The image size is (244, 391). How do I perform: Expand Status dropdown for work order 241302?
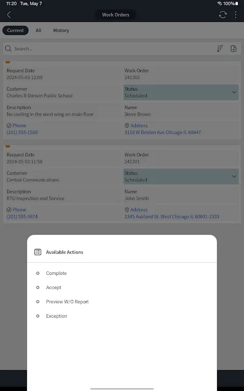pyautogui.click(x=181, y=92)
